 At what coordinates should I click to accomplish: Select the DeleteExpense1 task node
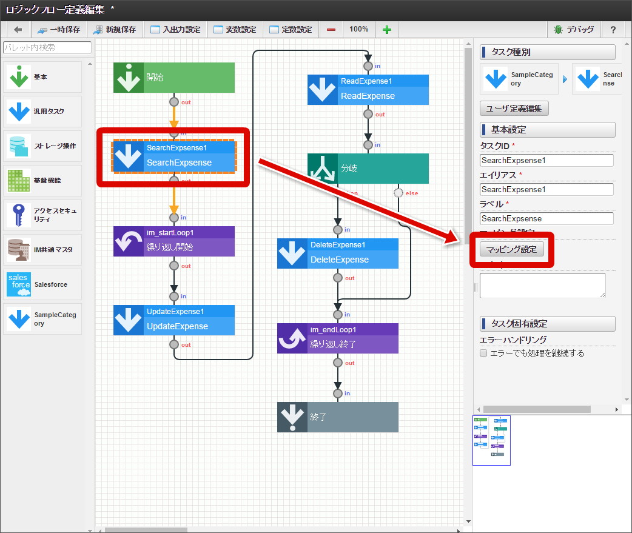(338, 253)
